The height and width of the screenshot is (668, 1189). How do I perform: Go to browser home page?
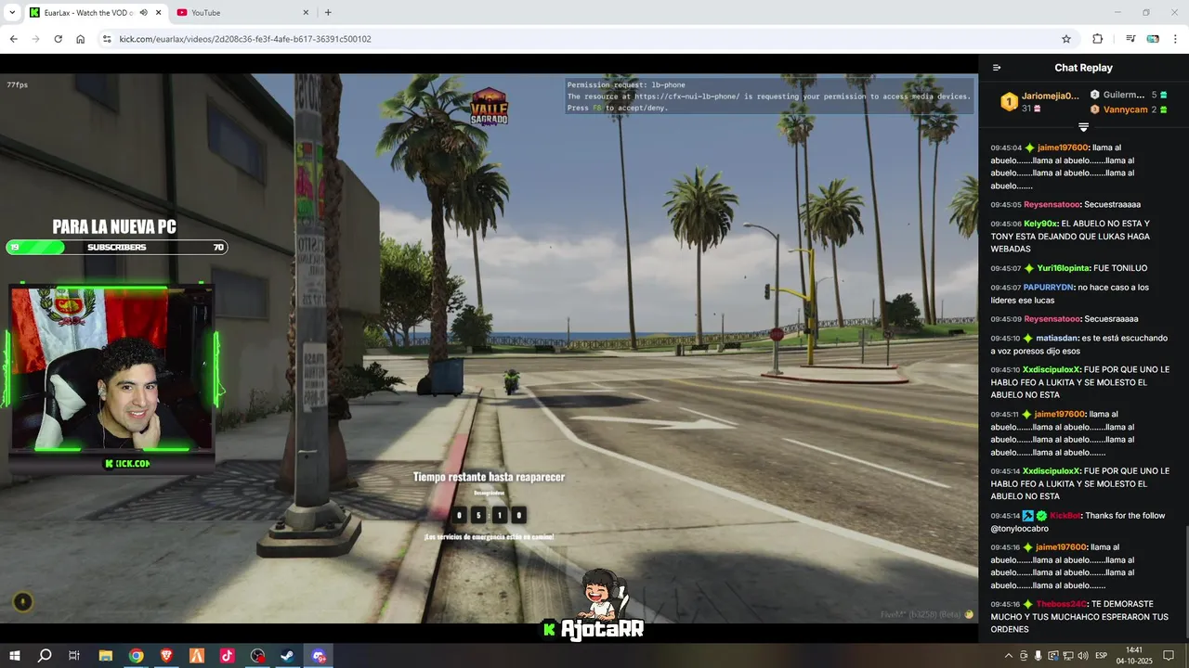point(81,39)
